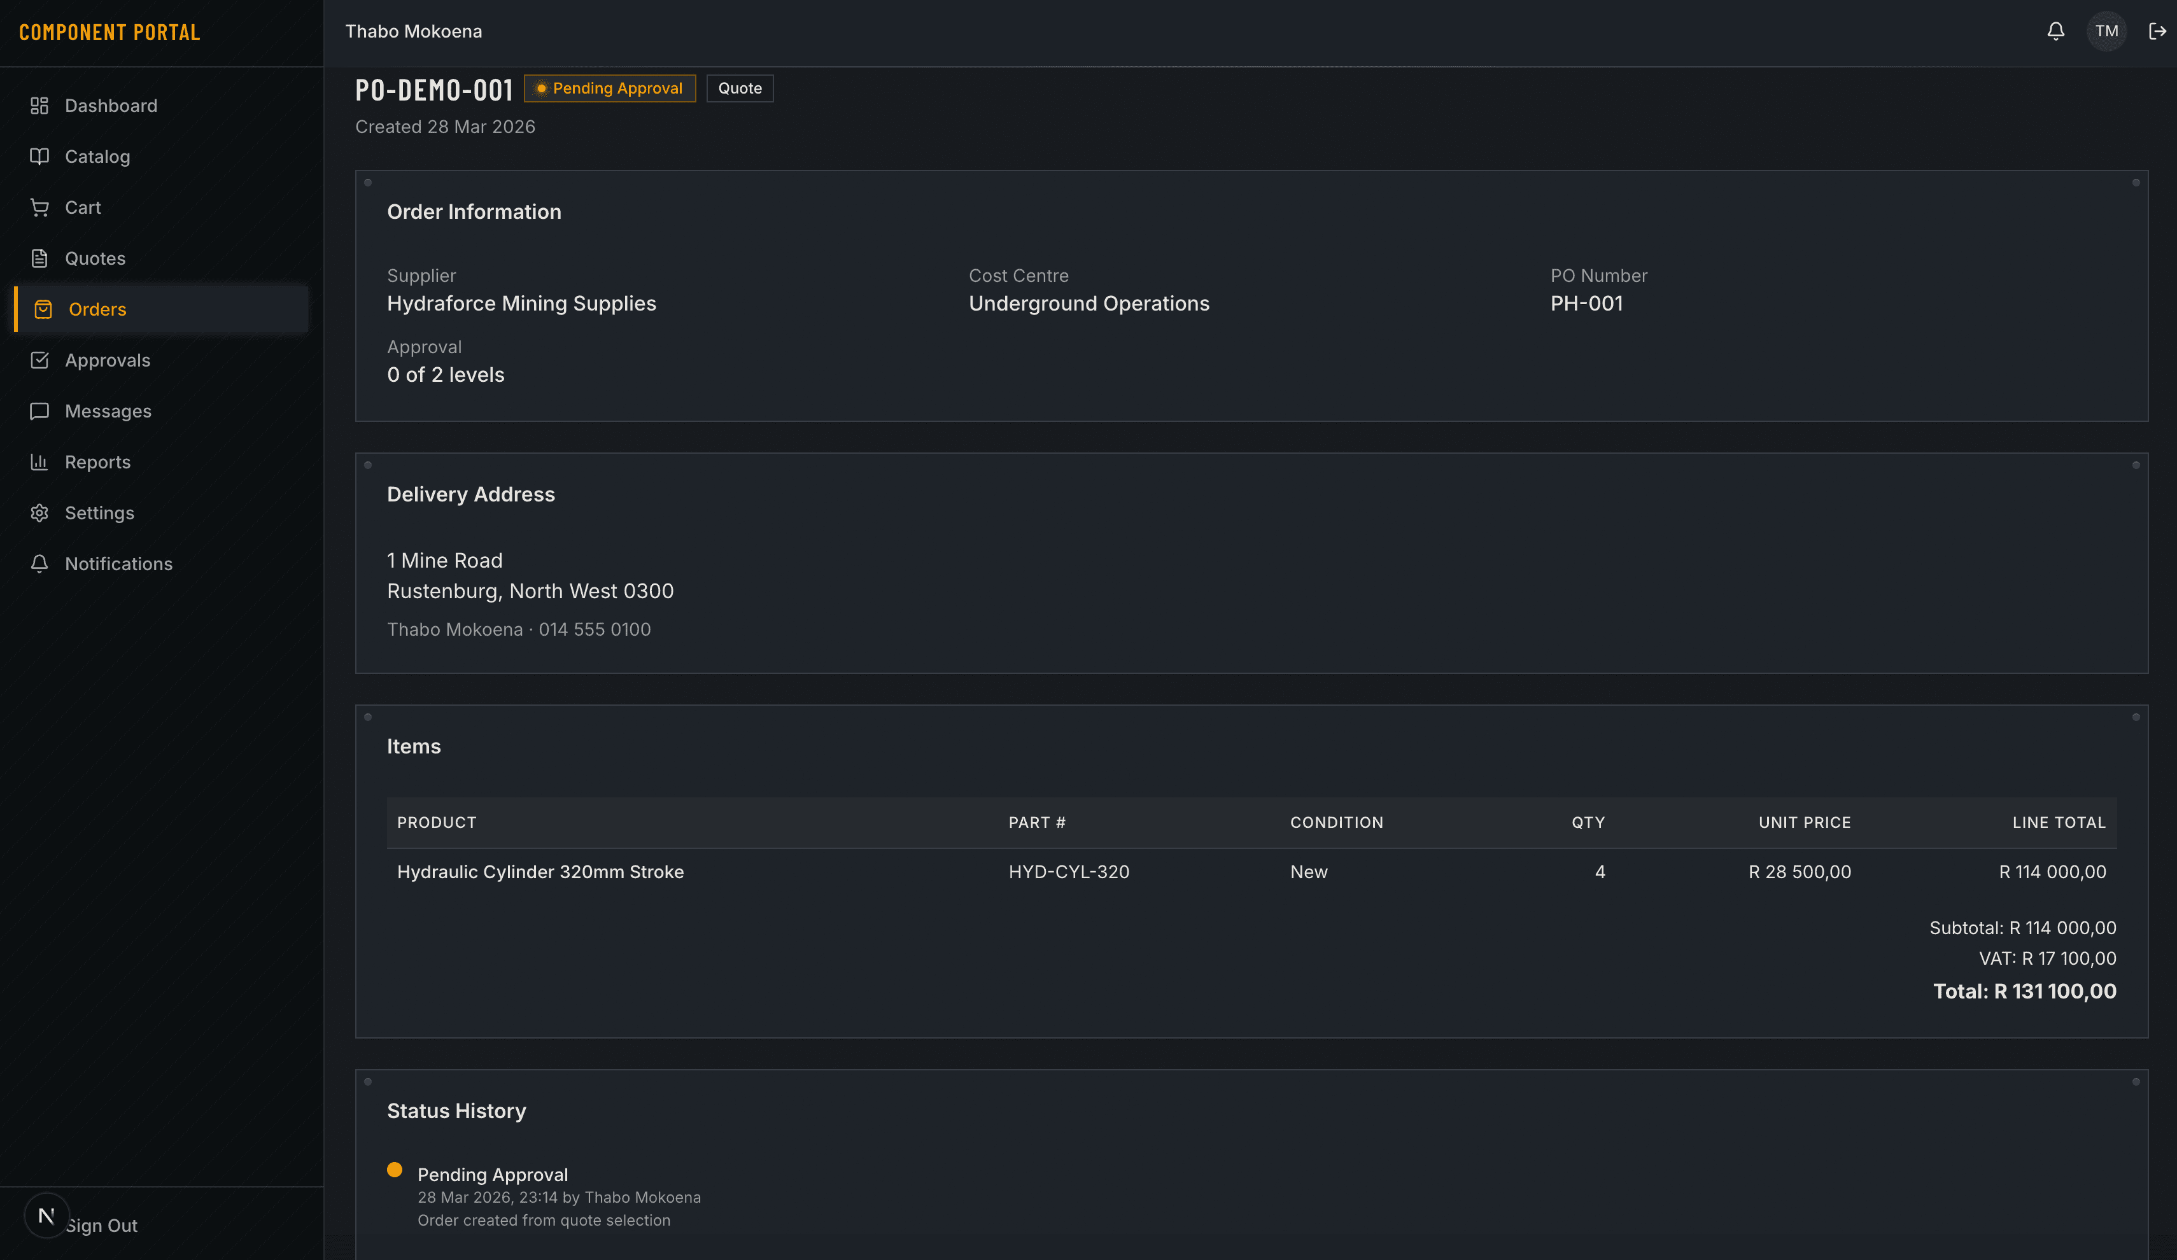Select the Catalog book icon
Image resolution: width=2177 pixels, height=1260 pixels.
(39, 157)
